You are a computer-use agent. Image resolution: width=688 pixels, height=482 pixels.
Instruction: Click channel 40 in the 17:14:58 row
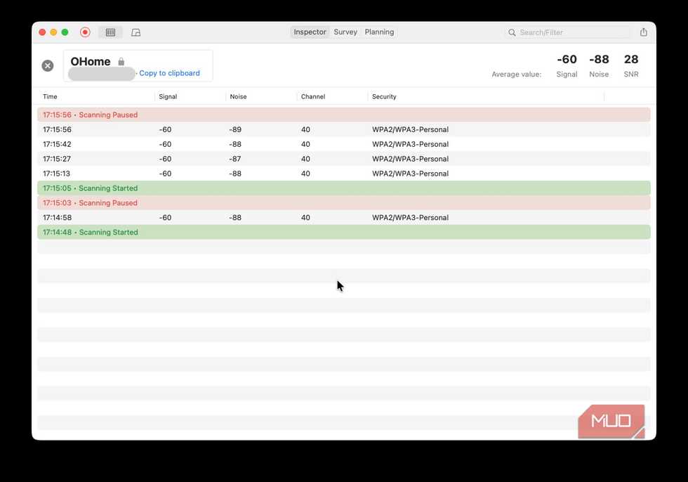pos(305,217)
